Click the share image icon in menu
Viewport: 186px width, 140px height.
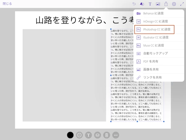[138, 70]
